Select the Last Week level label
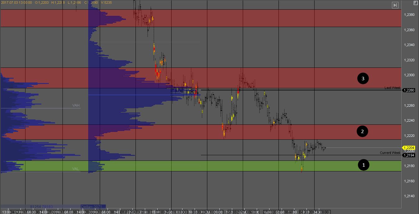 tap(392, 88)
